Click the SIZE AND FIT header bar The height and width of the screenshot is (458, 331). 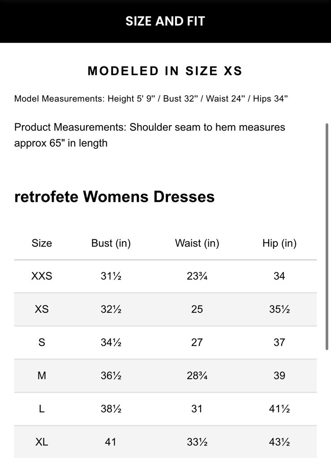pos(165,21)
